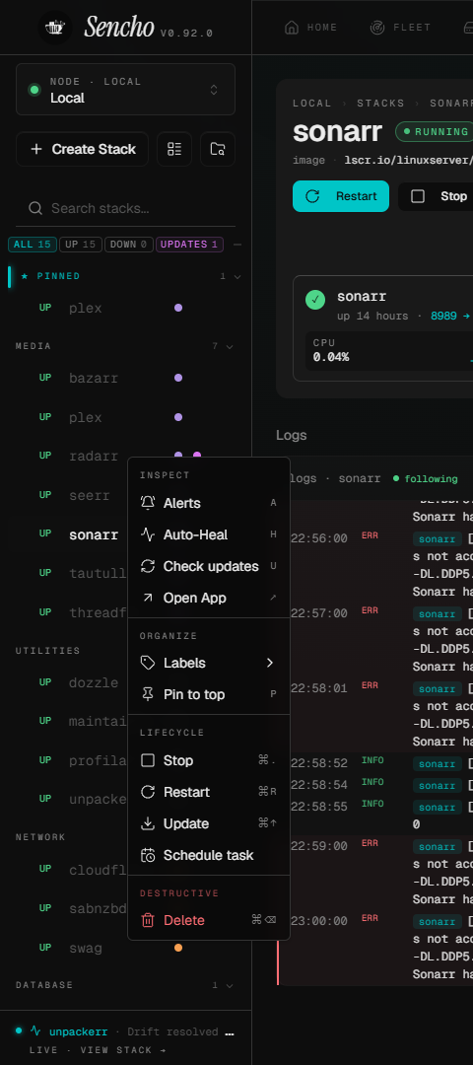The height and width of the screenshot is (1065, 473).
Task: Select the swag stack
Action: pyautogui.click(x=124, y=948)
